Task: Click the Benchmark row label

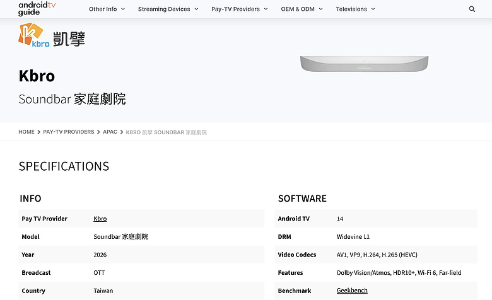Action: [x=295, y=291]
